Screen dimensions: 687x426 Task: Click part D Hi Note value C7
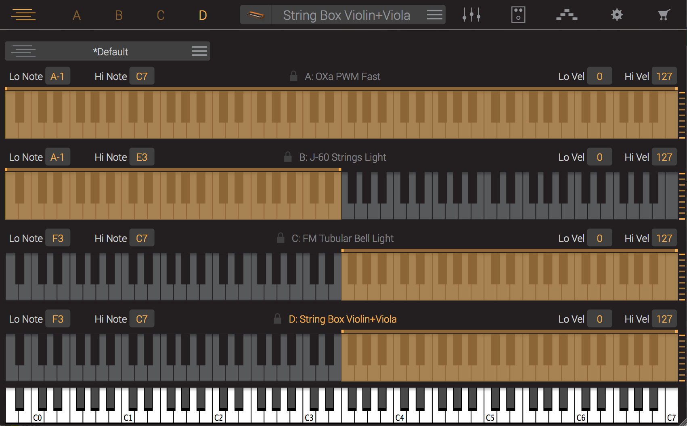tap(142, 319)
